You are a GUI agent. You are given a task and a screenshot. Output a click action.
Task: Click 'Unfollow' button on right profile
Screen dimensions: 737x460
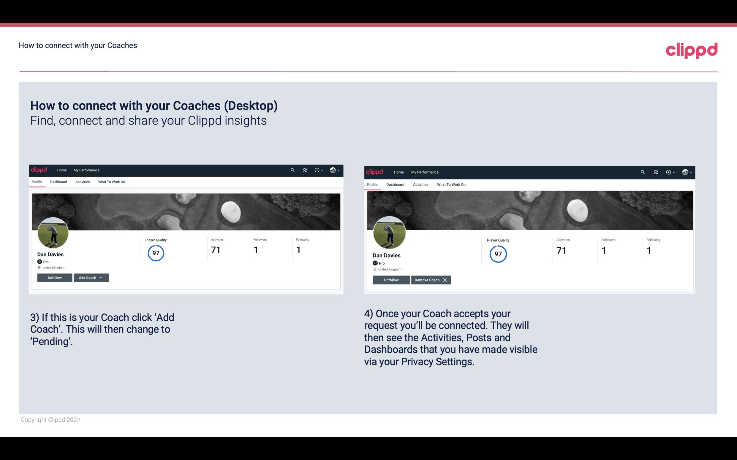(x=390, y=280)
